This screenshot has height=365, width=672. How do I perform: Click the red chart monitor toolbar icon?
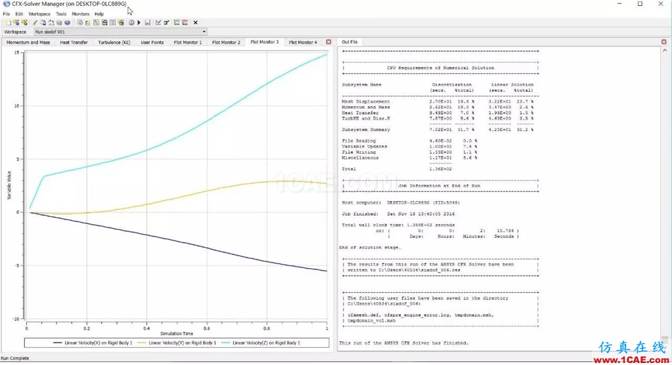click(x=184, y=22)
